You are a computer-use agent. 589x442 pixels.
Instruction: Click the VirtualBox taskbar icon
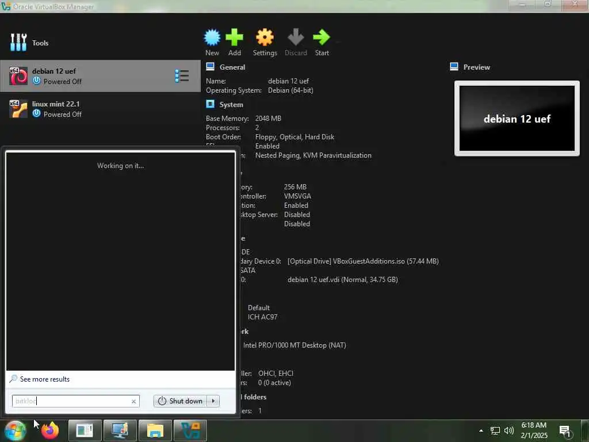pos(190,430)
